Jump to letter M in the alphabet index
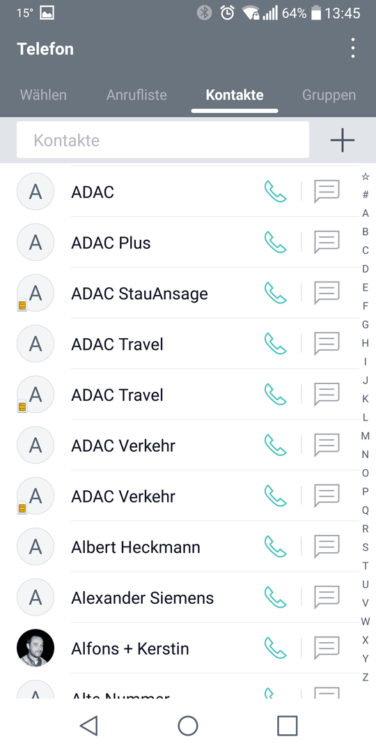The image size is (376, 753). tap(366, 436)
